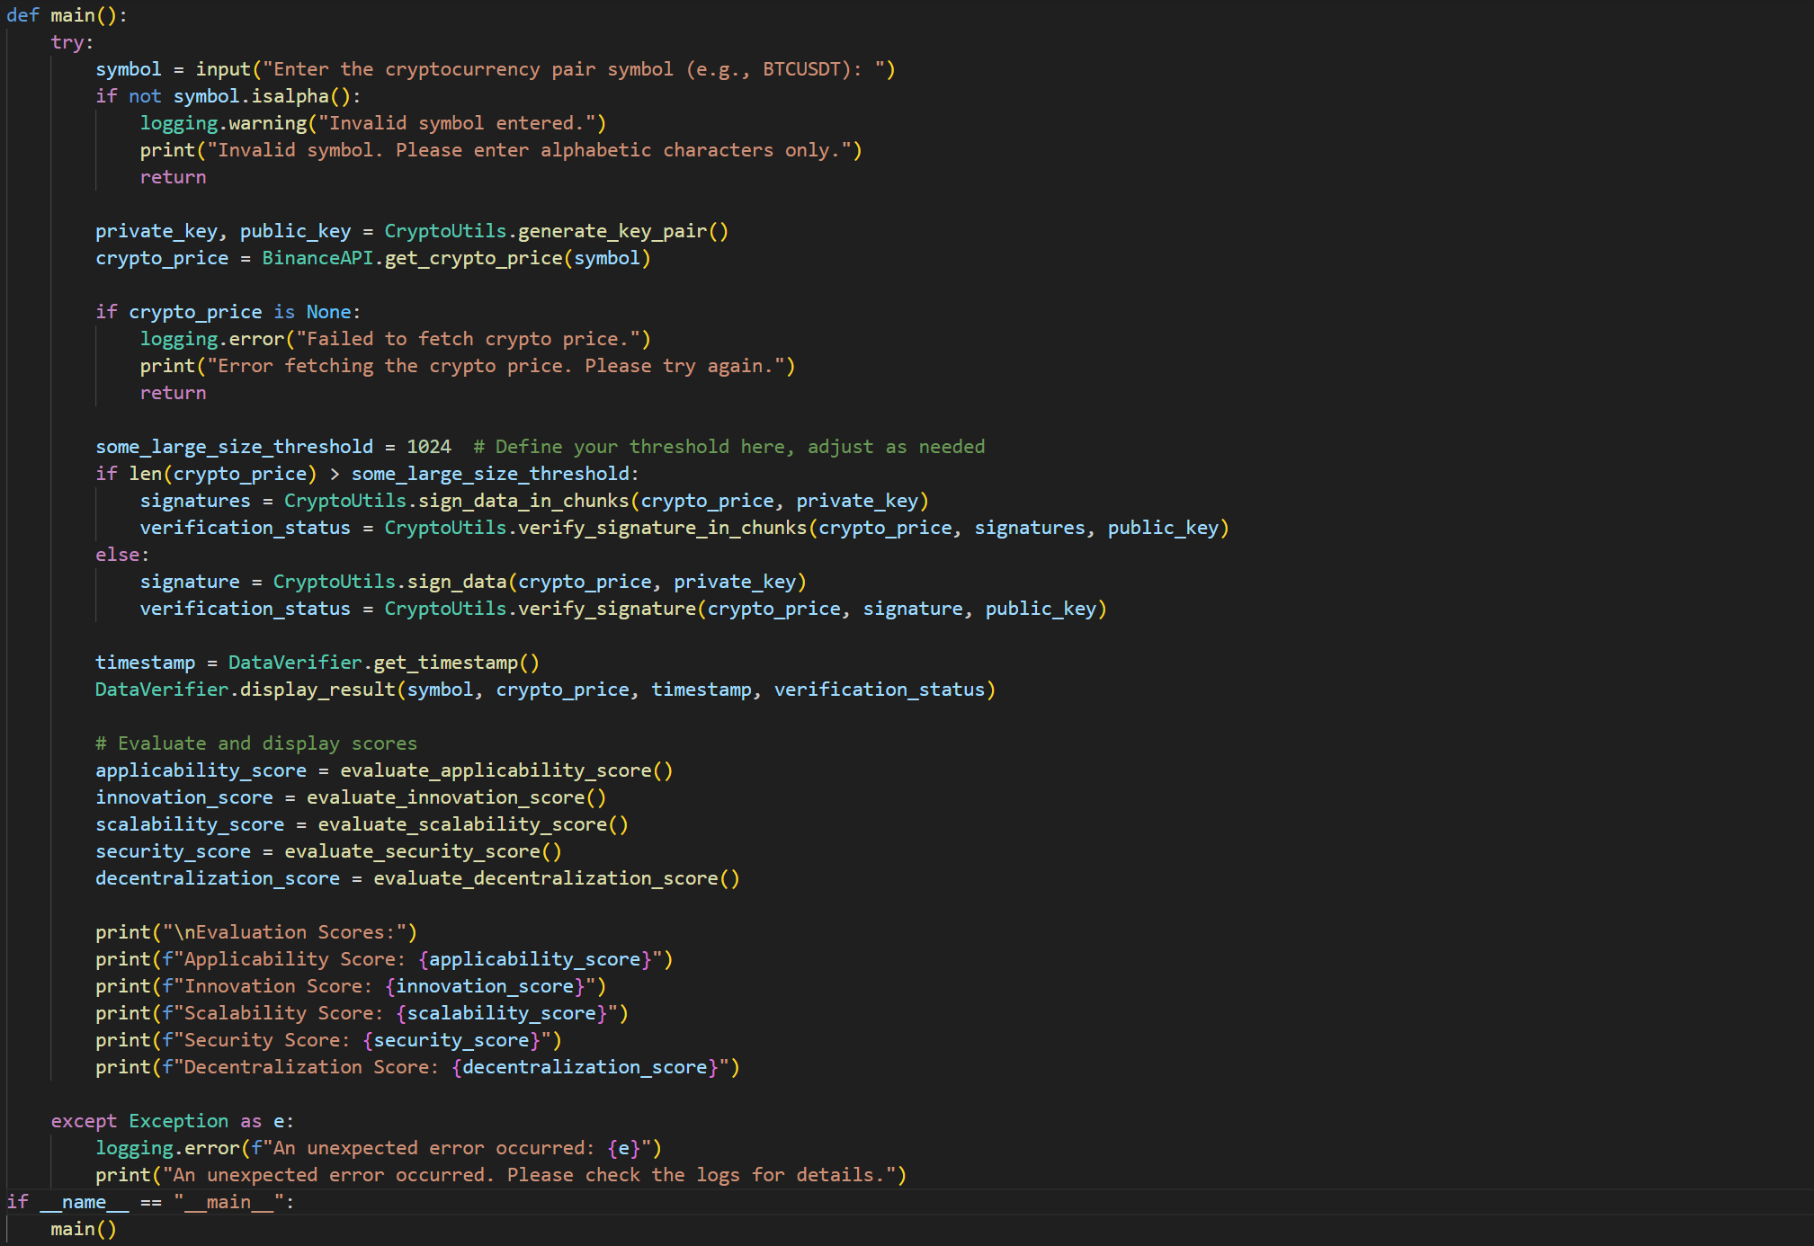1814x1246 pixels.
Task: Click the logging.warning 'Invalid symbol entered.' line
Action: pos(372,123)
